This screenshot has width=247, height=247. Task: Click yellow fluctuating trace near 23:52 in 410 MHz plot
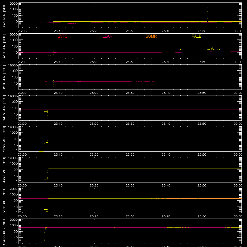tap(211, 49)
